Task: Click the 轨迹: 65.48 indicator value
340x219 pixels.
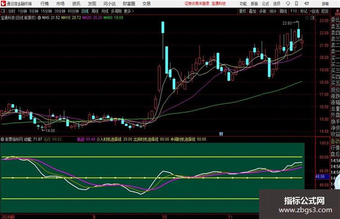Action: 86,139
